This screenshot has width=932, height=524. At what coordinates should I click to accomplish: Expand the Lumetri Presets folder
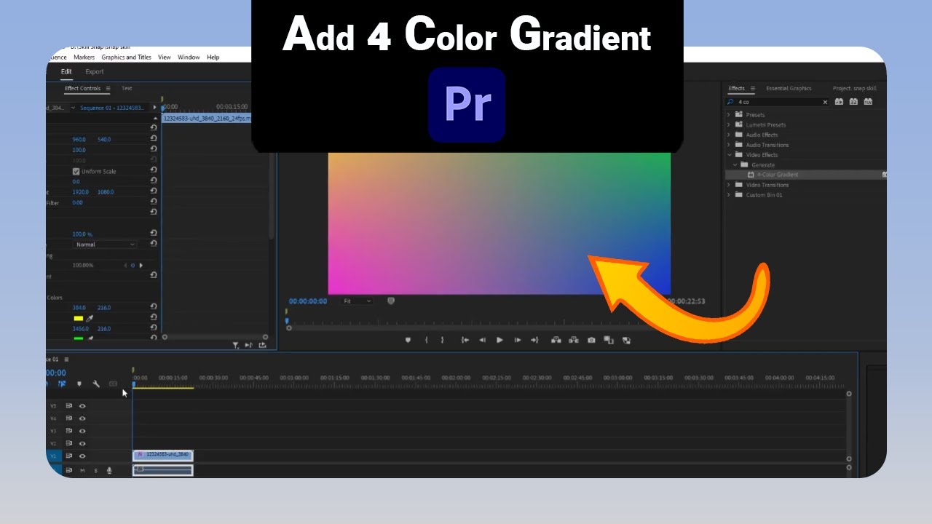(x=729, y=125)
